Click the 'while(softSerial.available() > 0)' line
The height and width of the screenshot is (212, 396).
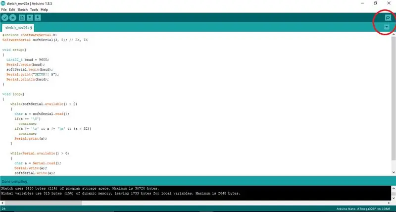pyautogui.click(x=44, y=104)
